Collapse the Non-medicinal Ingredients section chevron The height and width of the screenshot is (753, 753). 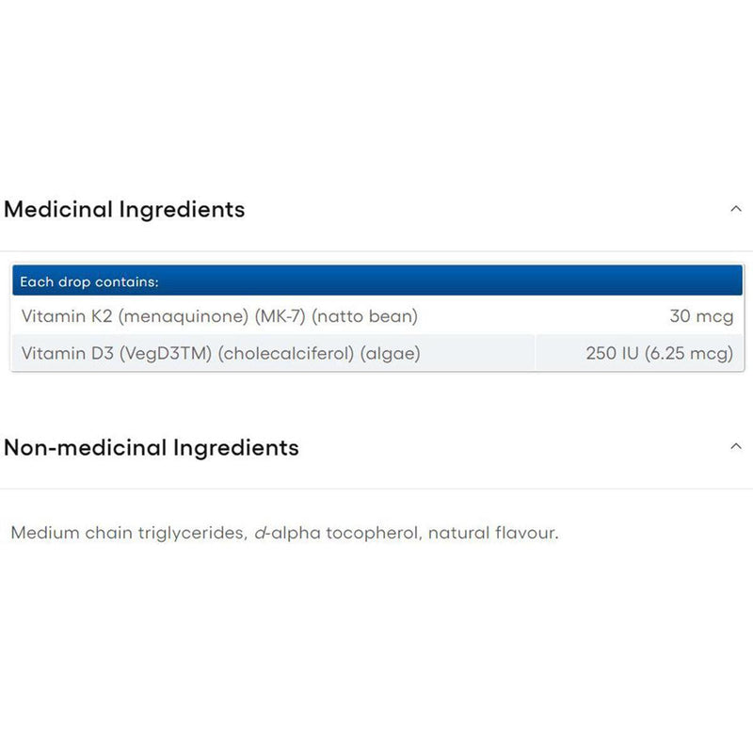(736, 446)
